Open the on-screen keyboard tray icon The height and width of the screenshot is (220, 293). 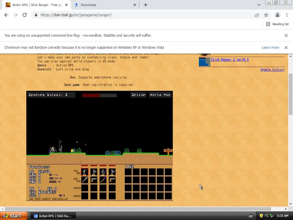(x=251, y=216)
